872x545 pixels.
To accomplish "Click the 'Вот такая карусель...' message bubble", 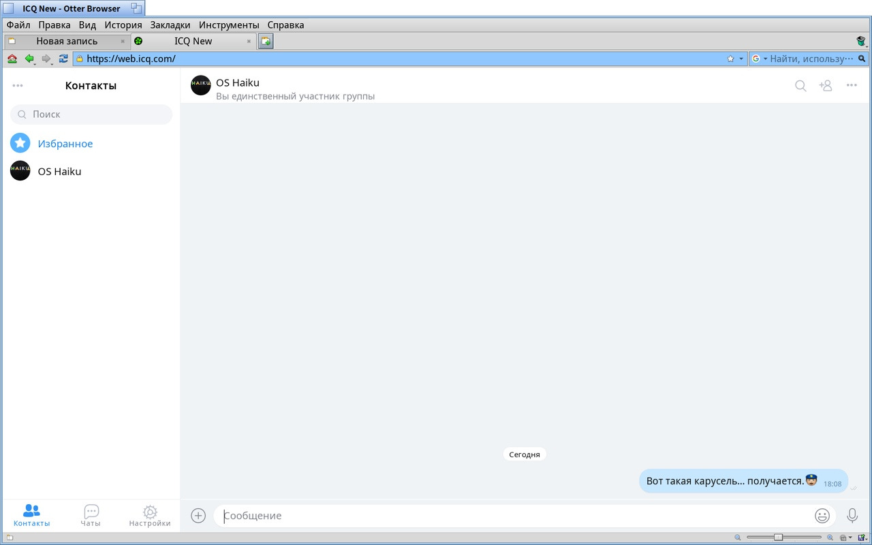I will 744,481.
